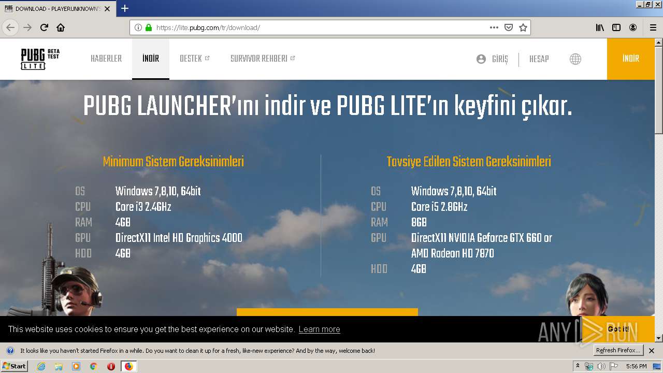Bookmark this page with the star
The image size is (663, 373).
point(523,27)
